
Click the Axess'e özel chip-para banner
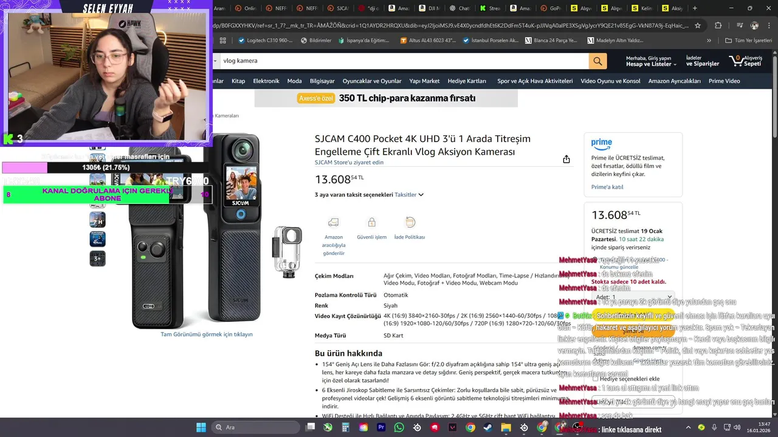(387, 98)
